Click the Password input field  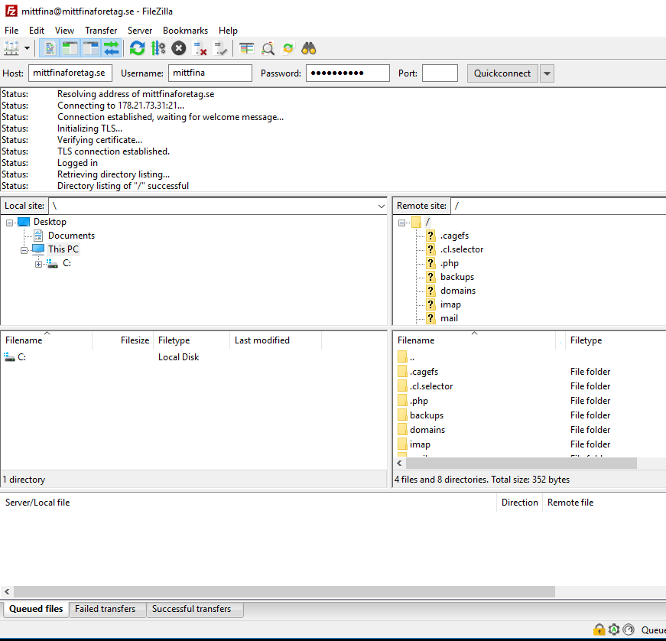(x=347, y=73)
